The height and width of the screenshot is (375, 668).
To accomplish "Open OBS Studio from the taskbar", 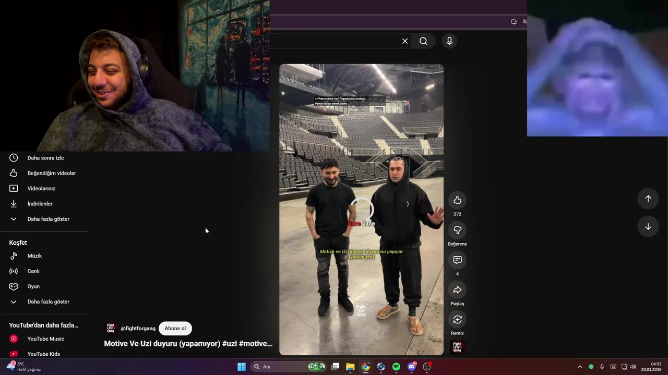I will 427,367.
